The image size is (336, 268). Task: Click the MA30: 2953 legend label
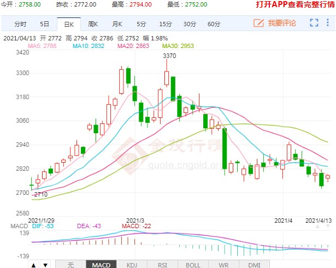coord(178,46)
